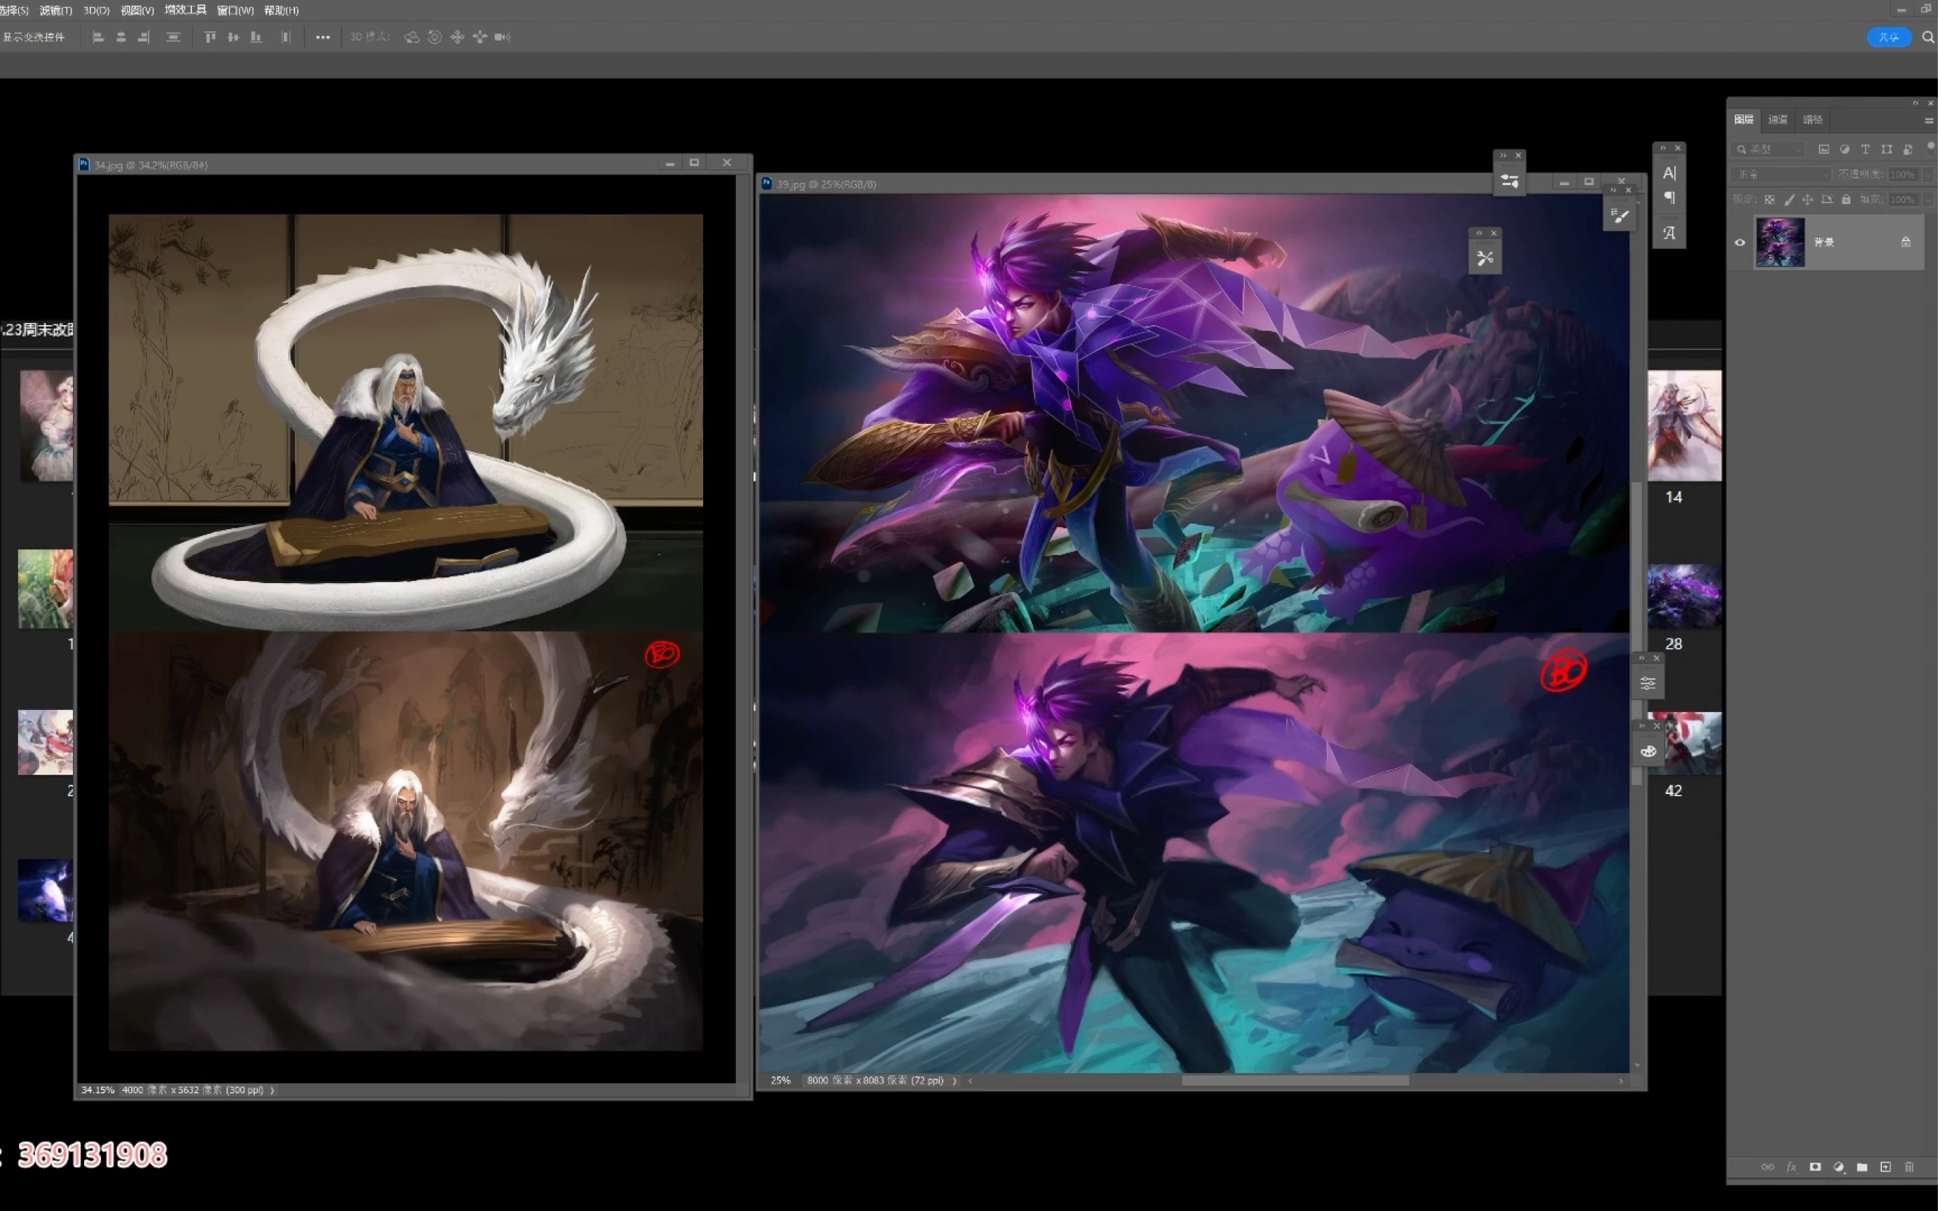This screenshot has height=1211, width=1938.
Task: Click the 3D pan camera icon
Action: point(457,37)
